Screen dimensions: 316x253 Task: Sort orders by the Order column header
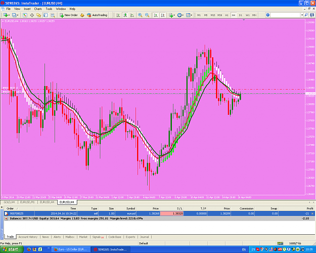click(x=19, y=208)
